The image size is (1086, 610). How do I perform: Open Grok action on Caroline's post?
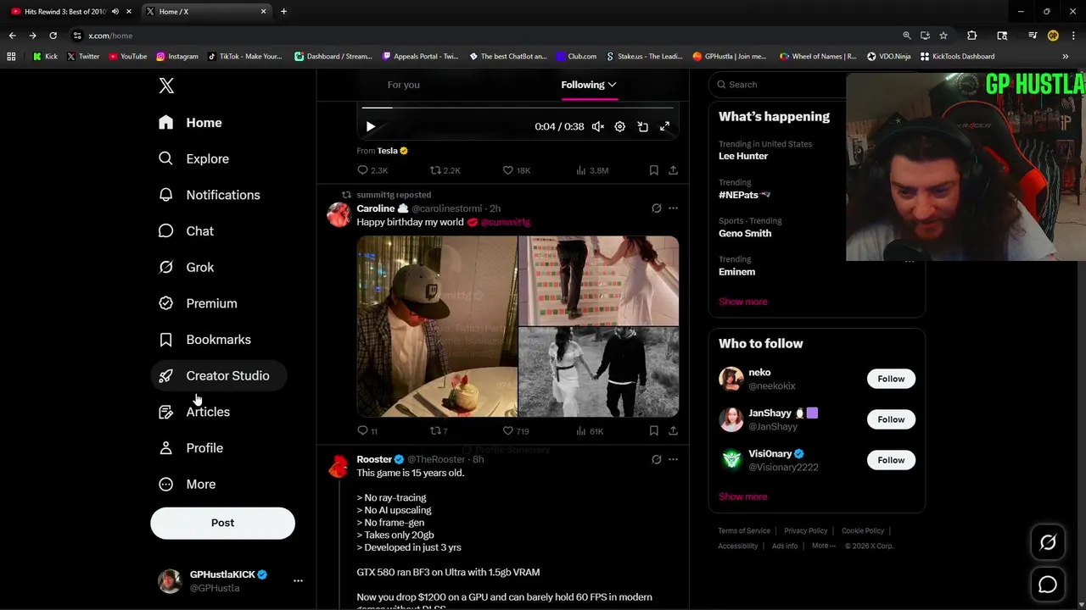click(x=656, y=208)
